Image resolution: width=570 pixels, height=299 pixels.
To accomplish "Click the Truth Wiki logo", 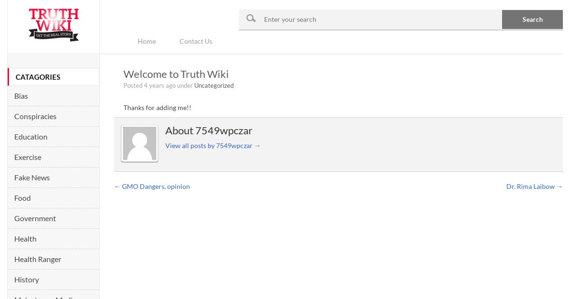I will click(x=54, y=25).
